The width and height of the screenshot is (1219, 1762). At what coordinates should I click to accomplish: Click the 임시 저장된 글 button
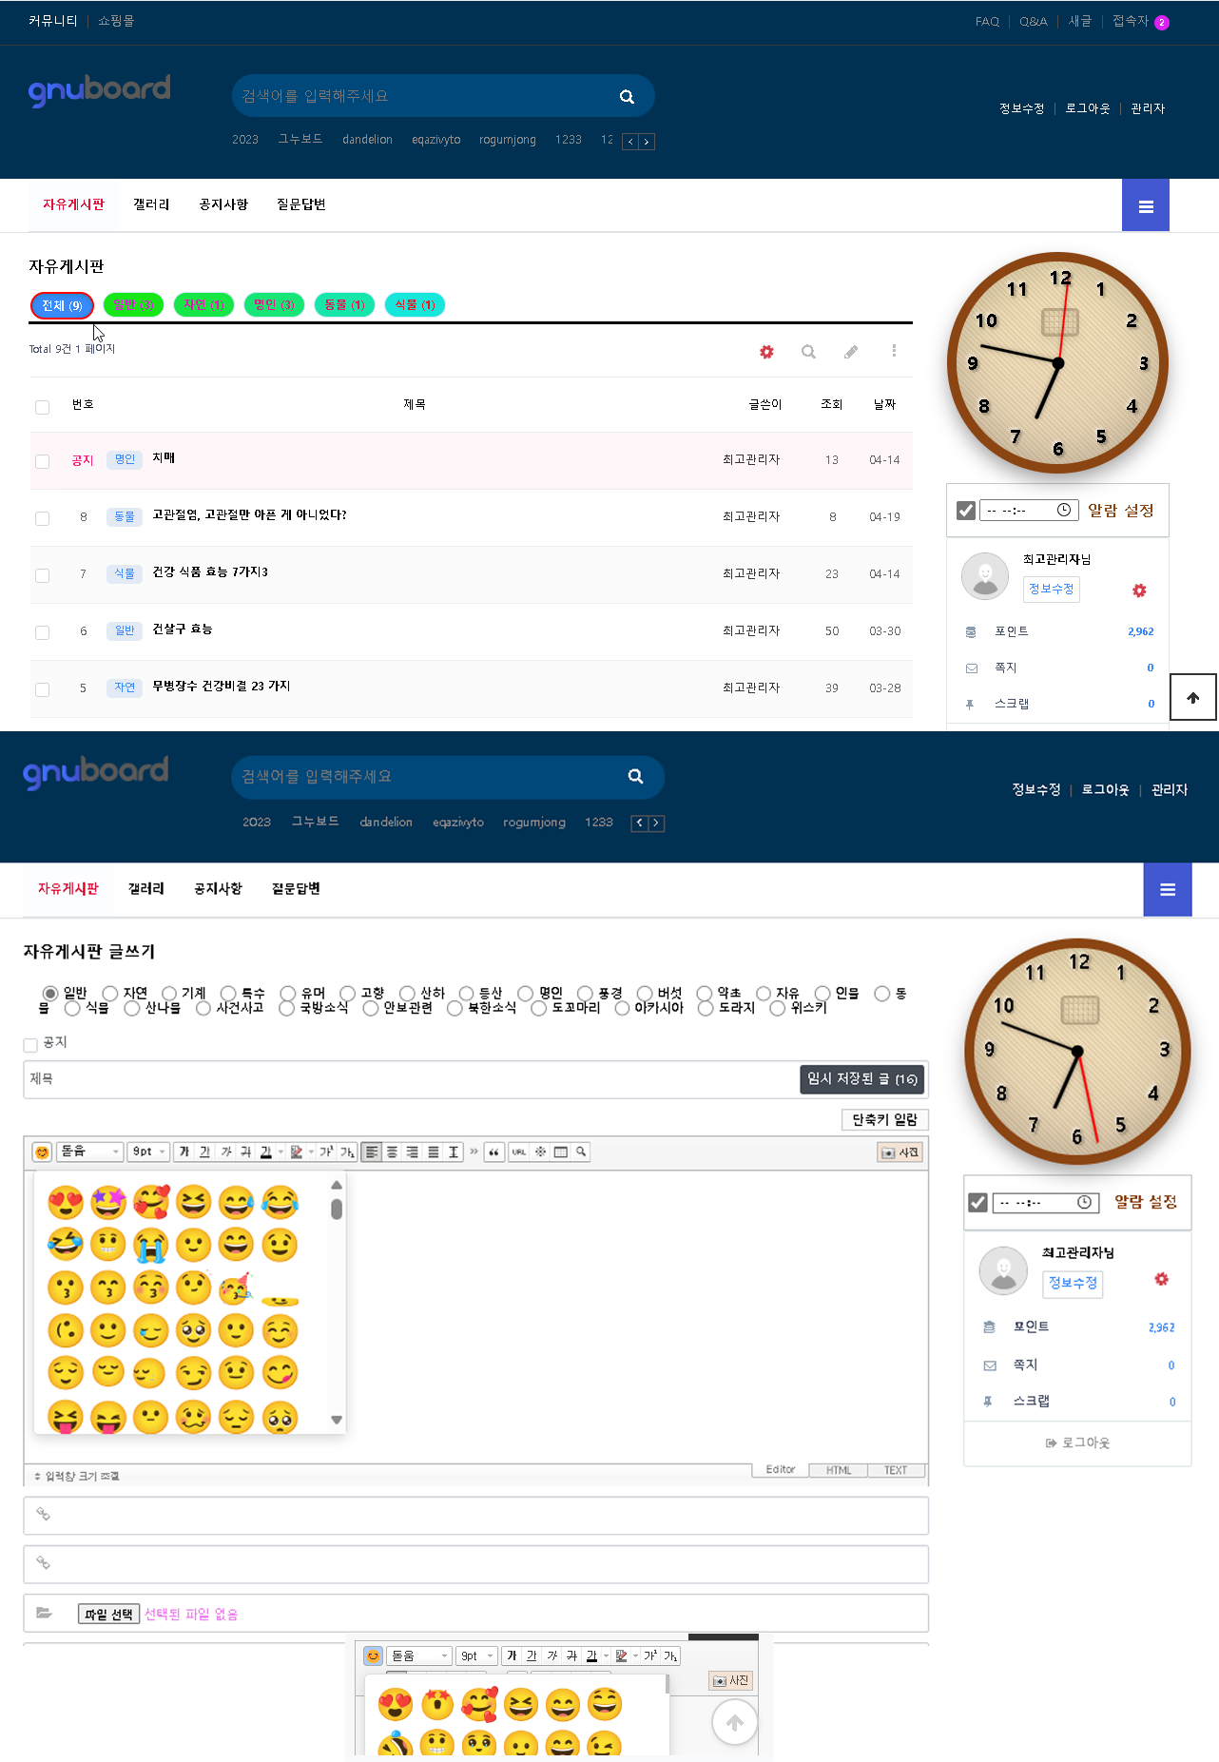coord(861,1079)
